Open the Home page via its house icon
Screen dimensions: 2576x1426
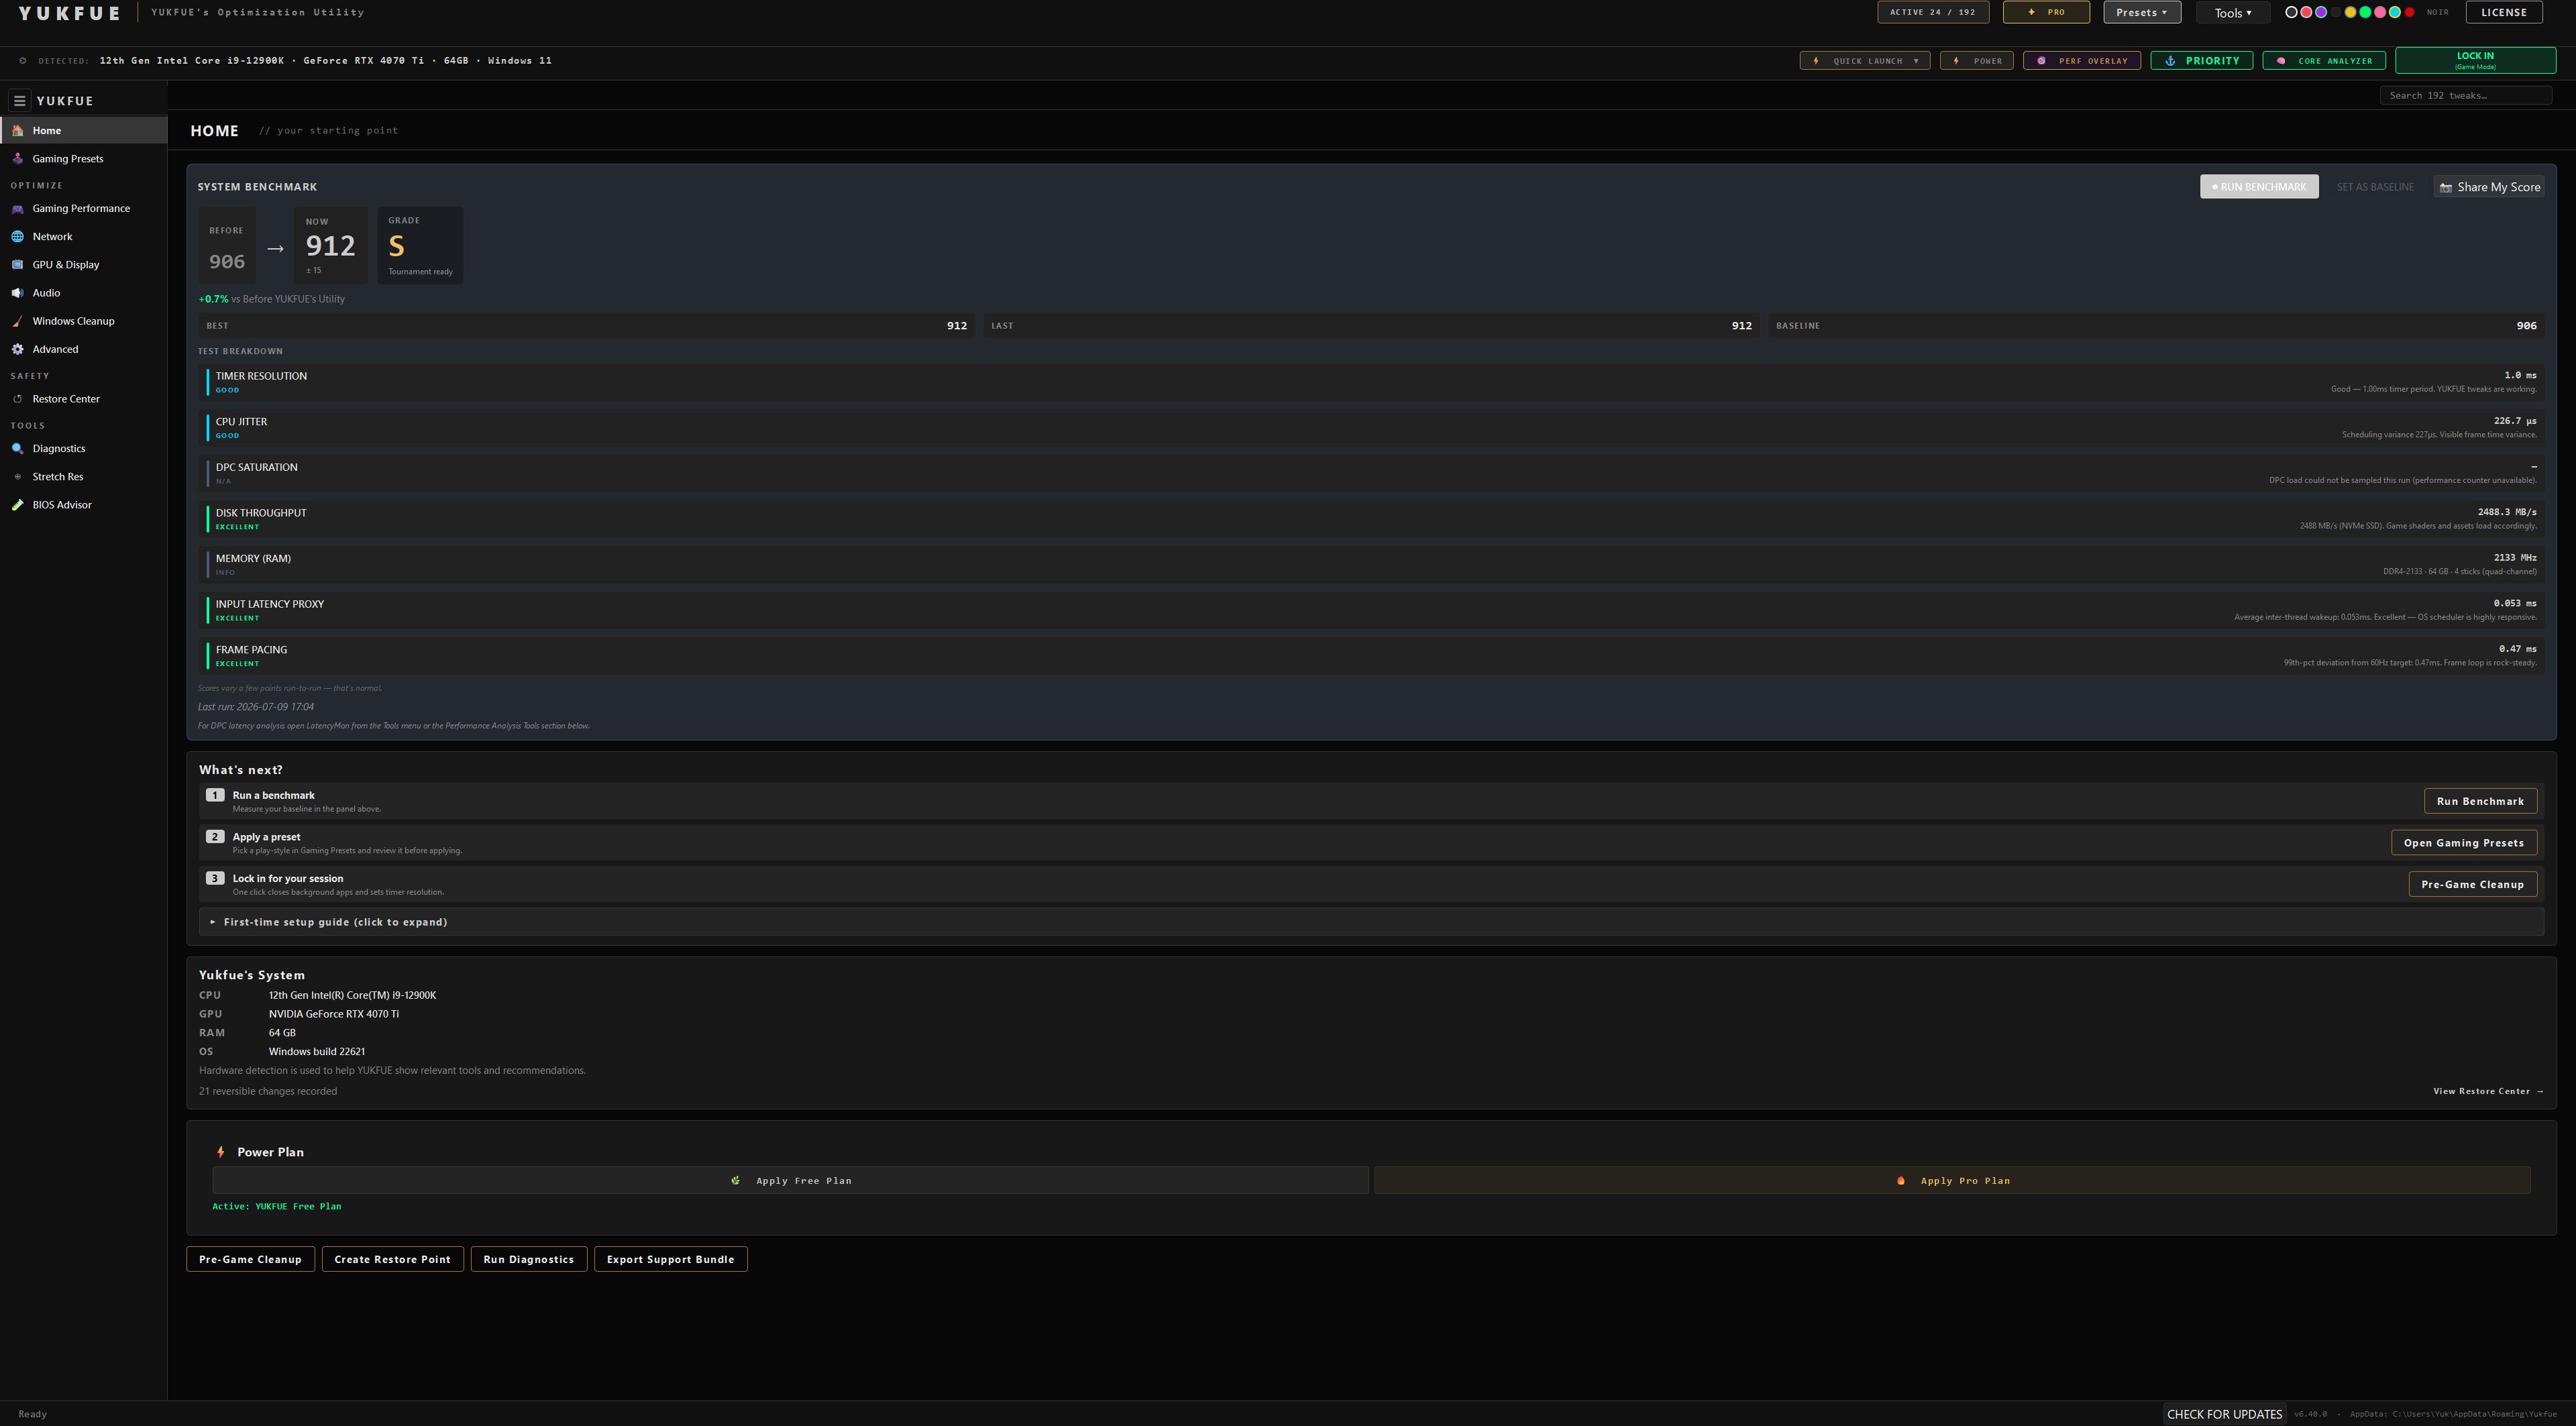[17, 130]
